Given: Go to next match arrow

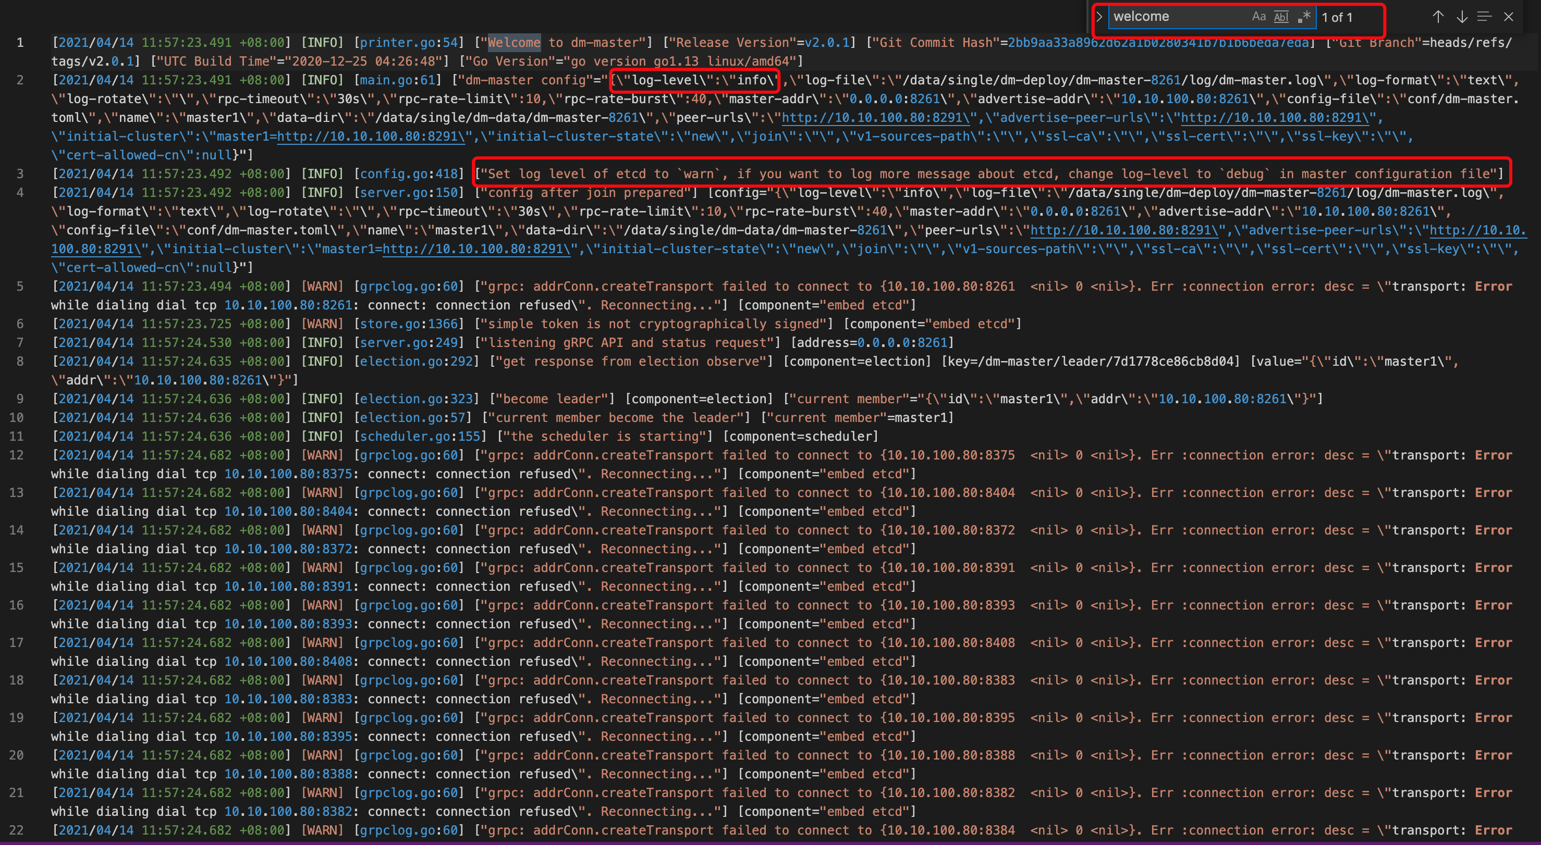Looking at the screenshot, I should (x=1461, y=17).
